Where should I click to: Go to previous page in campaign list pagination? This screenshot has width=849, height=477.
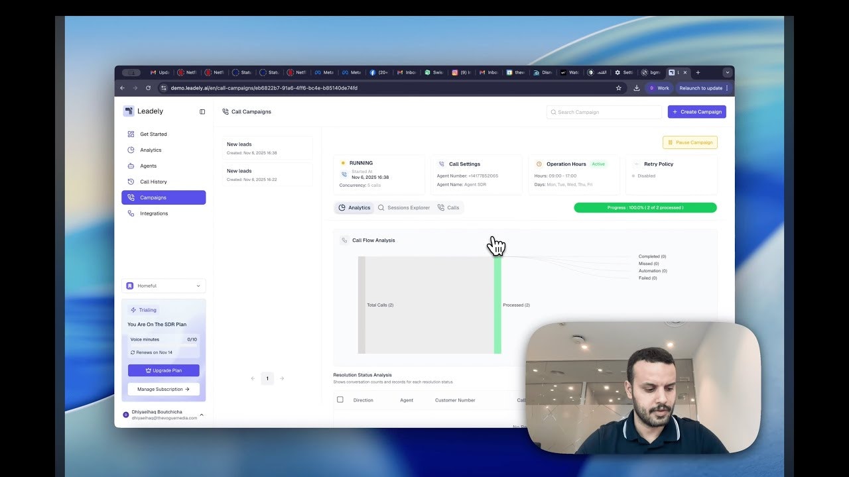click(253, 378)
